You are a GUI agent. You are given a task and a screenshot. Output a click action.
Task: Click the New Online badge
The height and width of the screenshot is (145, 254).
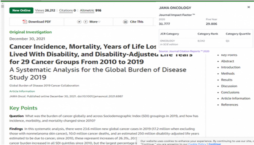pos(21,11)
